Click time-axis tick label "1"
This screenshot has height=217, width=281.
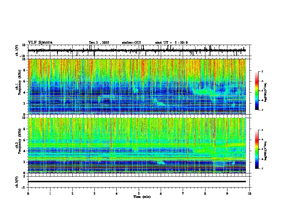(x=50, y=194)
